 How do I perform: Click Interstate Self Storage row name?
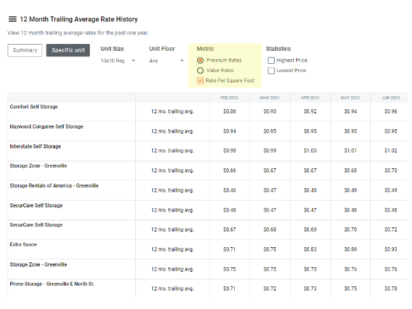pyautogui.click(x=35, y=146)
